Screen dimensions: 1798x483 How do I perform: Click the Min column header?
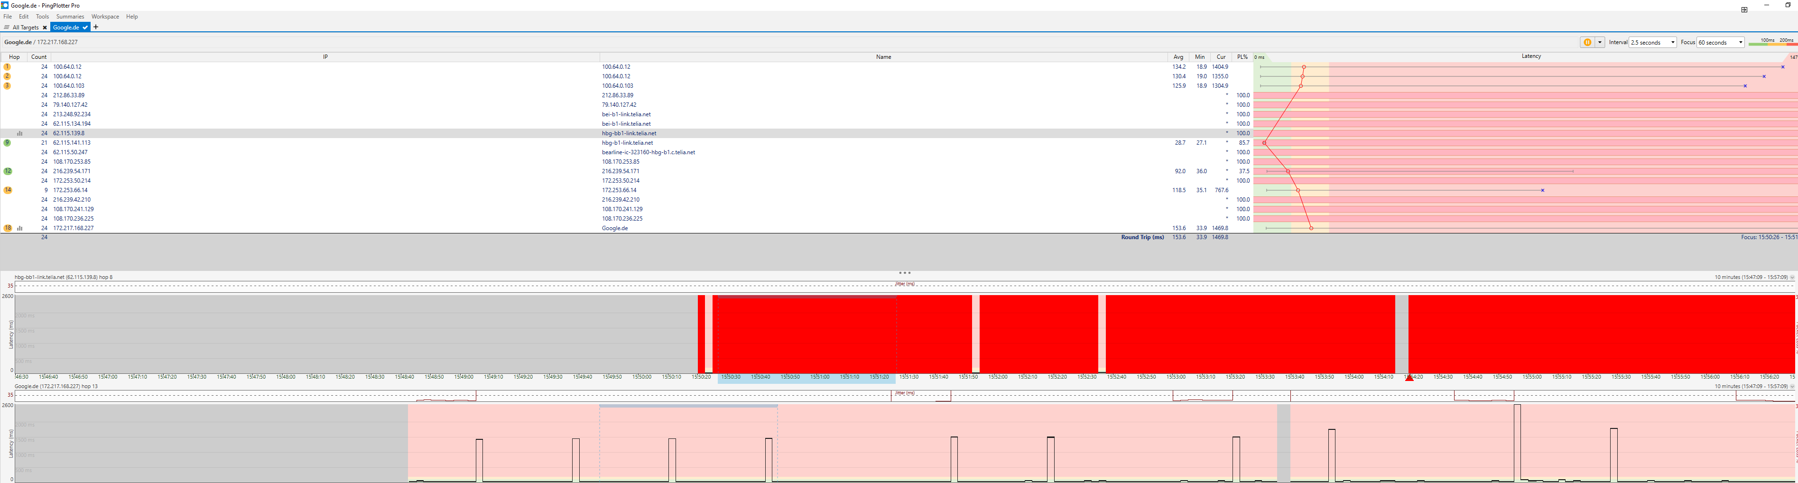[x=1200, y=57]
